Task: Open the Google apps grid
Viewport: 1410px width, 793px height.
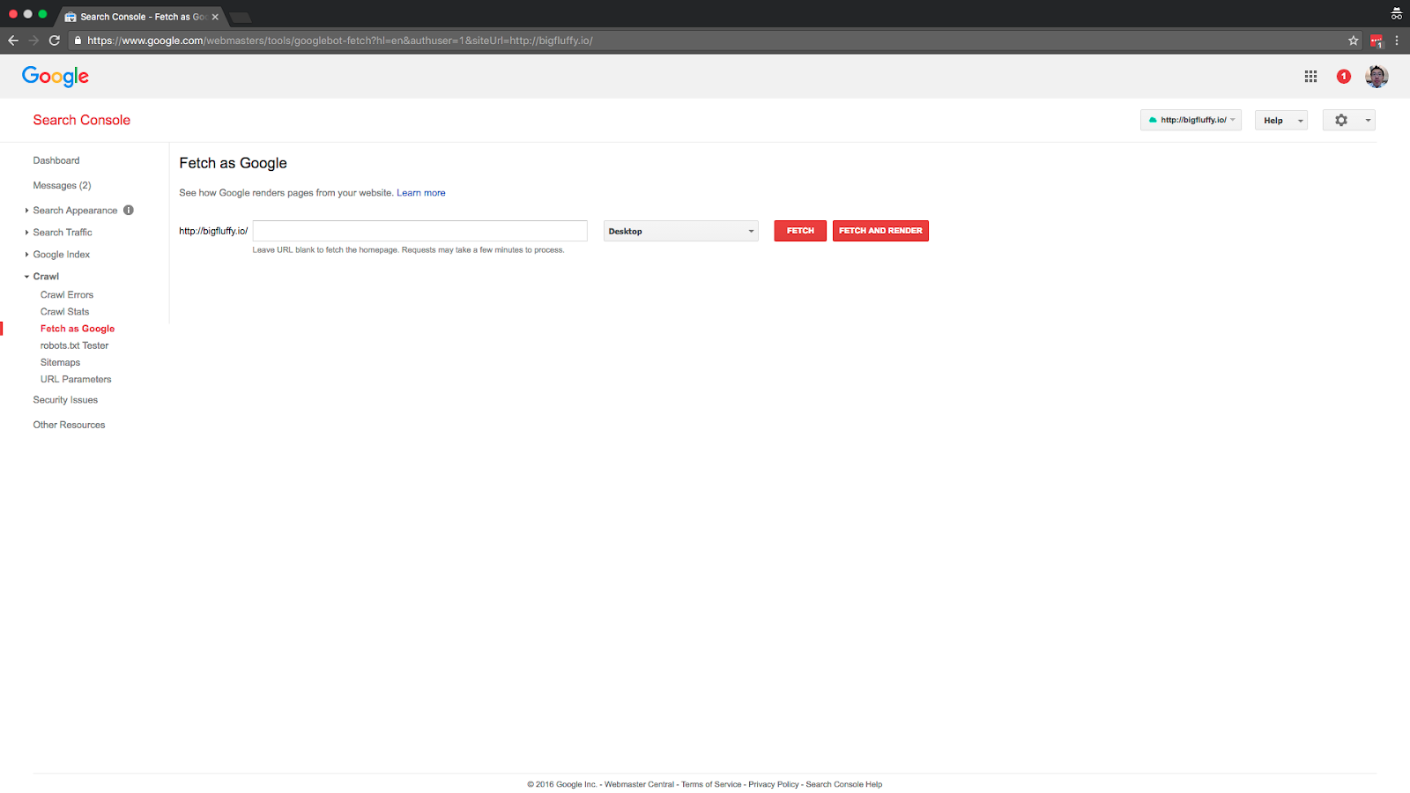Action: (x=1310, y=77)
